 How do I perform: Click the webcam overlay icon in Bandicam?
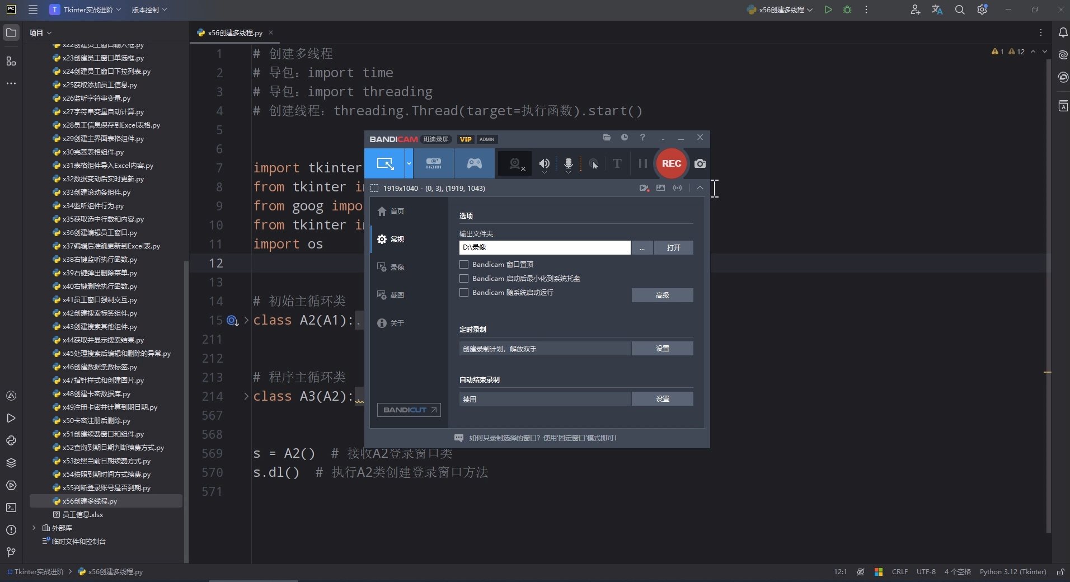514,163
